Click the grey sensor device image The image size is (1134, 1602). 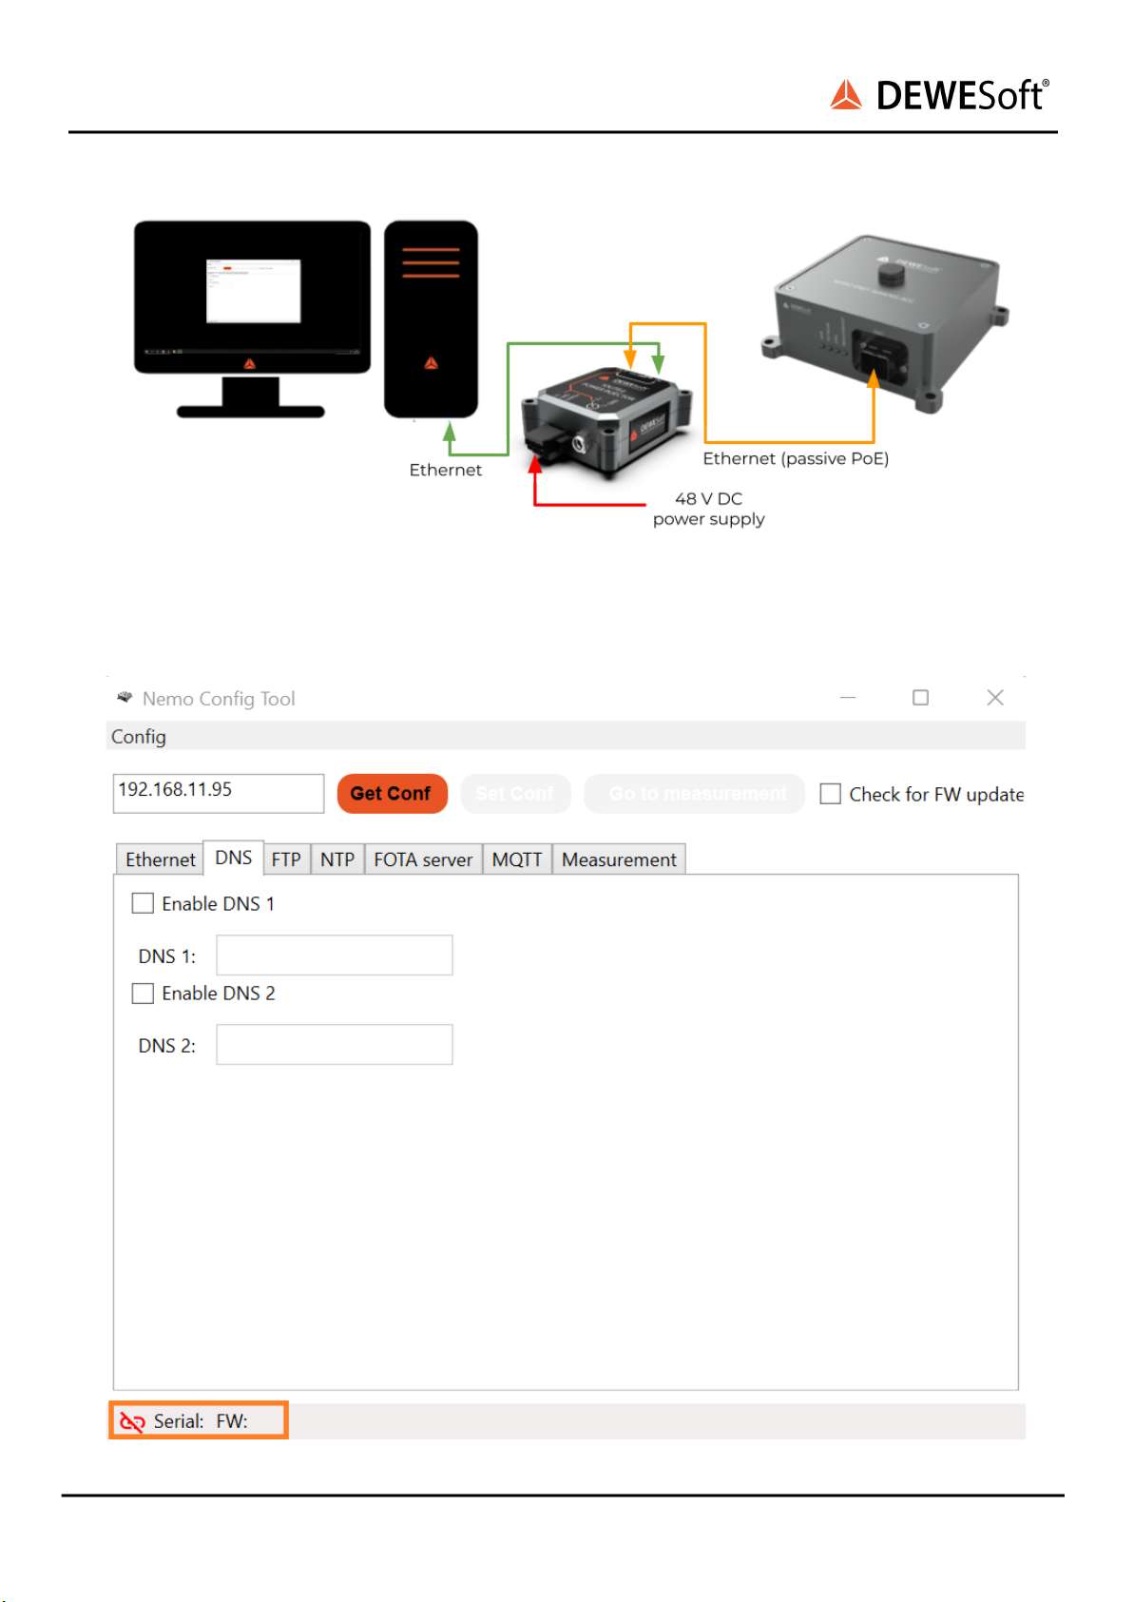[883, 322]
